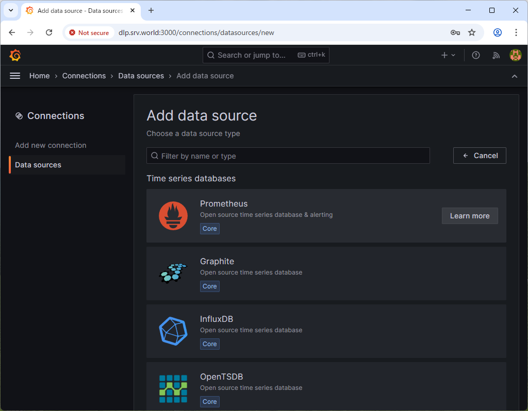The image size is (528, 411).
Task: Click the browser forward arrow
Action: [30, 32]
